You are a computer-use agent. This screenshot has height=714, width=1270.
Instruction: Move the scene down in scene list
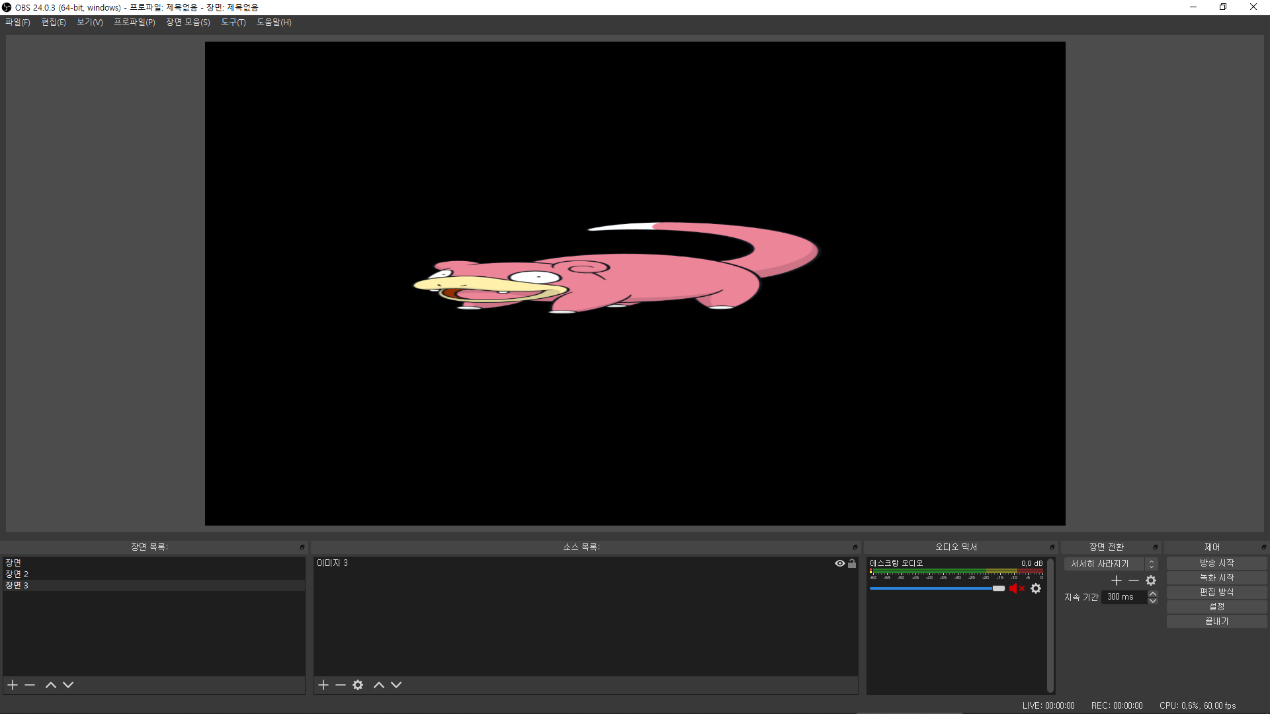(68, 685)
